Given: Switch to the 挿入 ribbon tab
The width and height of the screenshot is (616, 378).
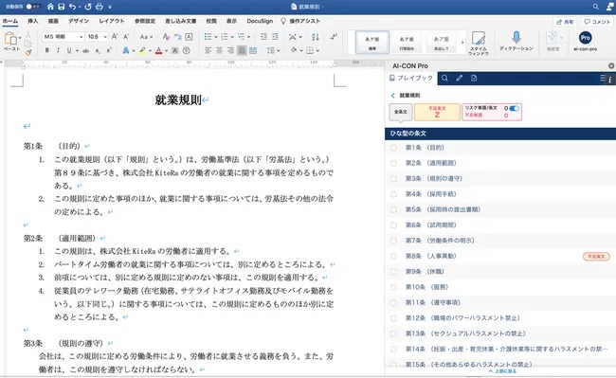Looking at the screenshot, I should click(32, 21).
